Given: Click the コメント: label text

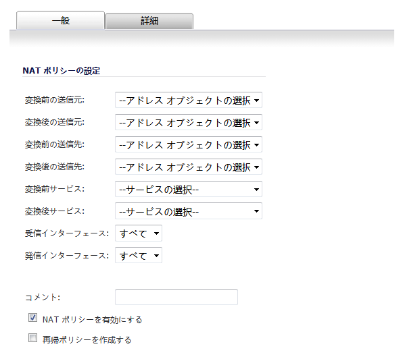Looking at the screenshot, I should pos(43,297).
